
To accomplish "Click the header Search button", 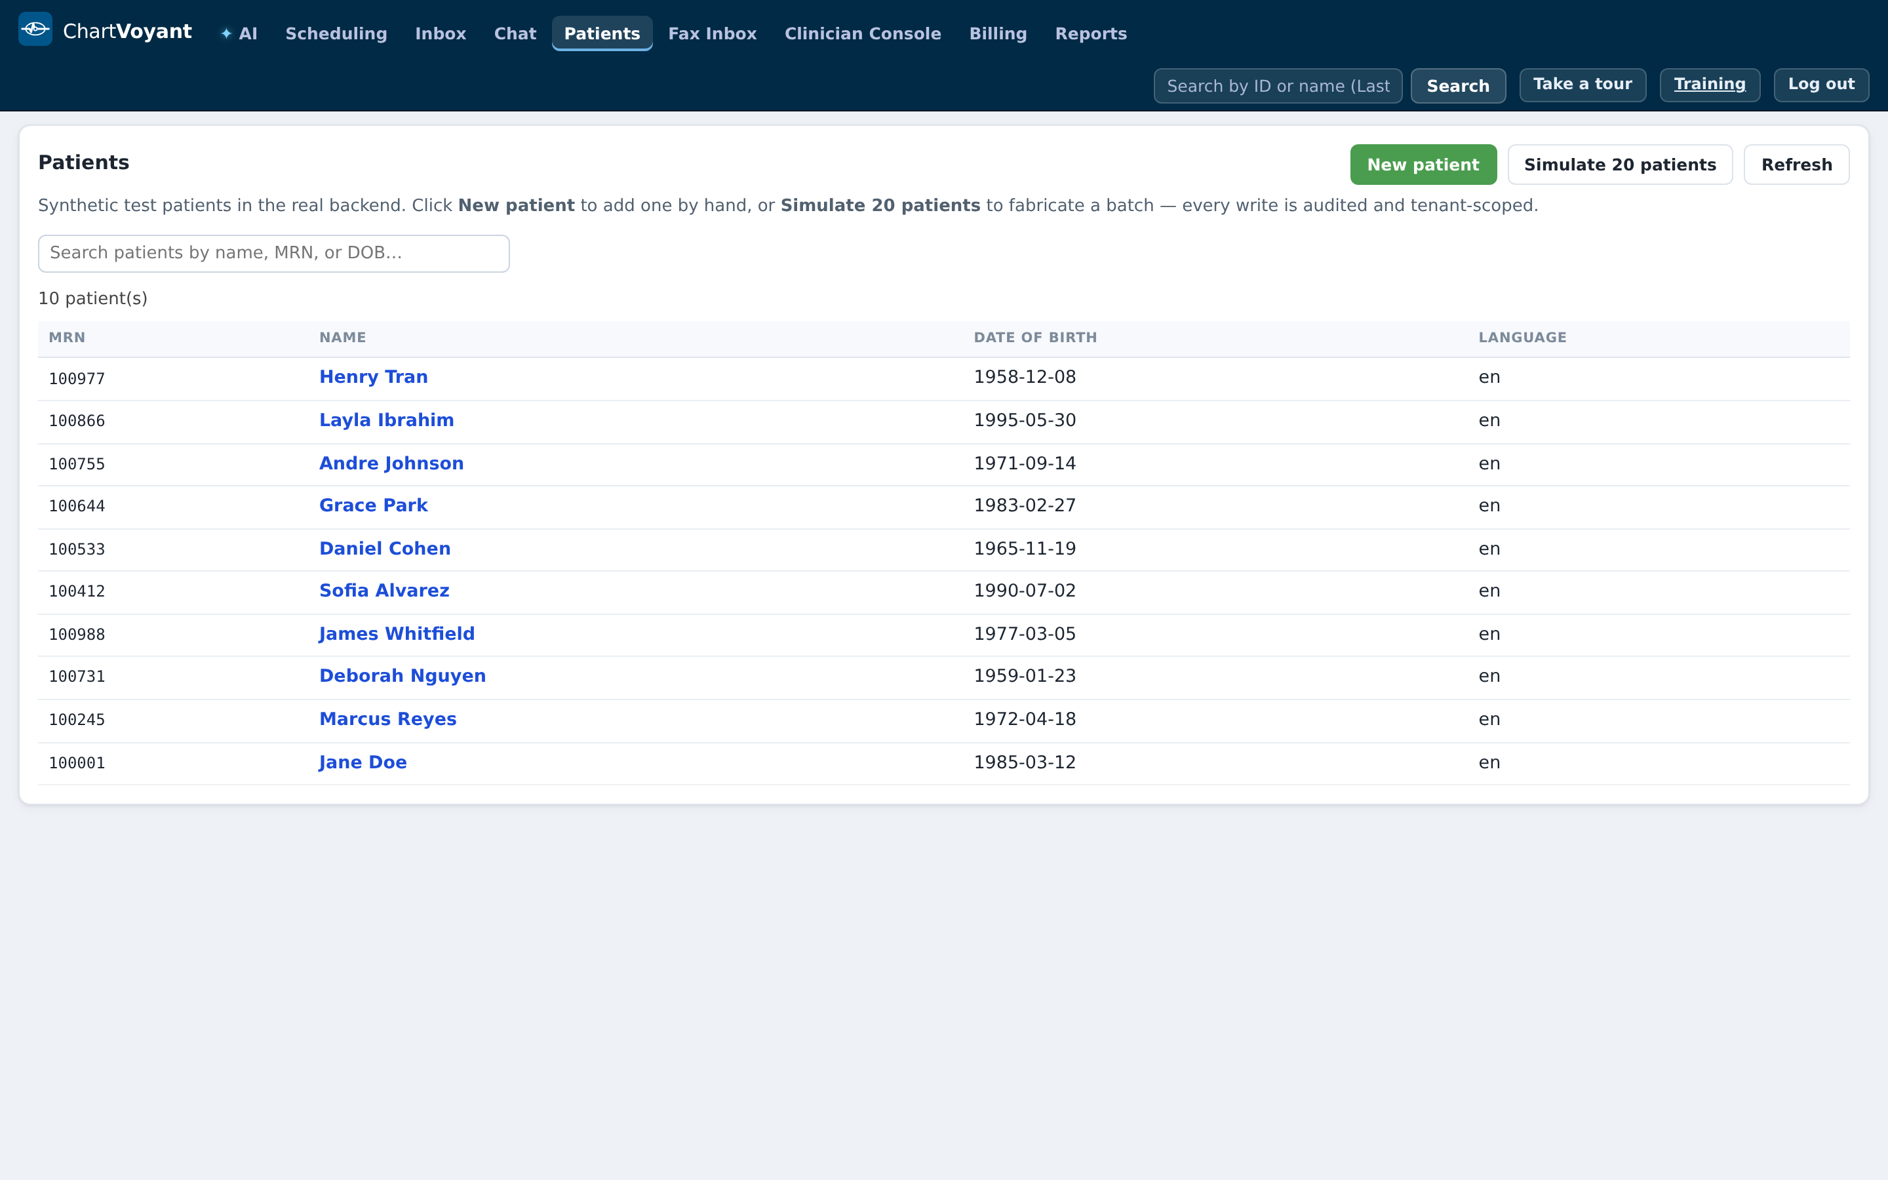I will point(1457,86).
